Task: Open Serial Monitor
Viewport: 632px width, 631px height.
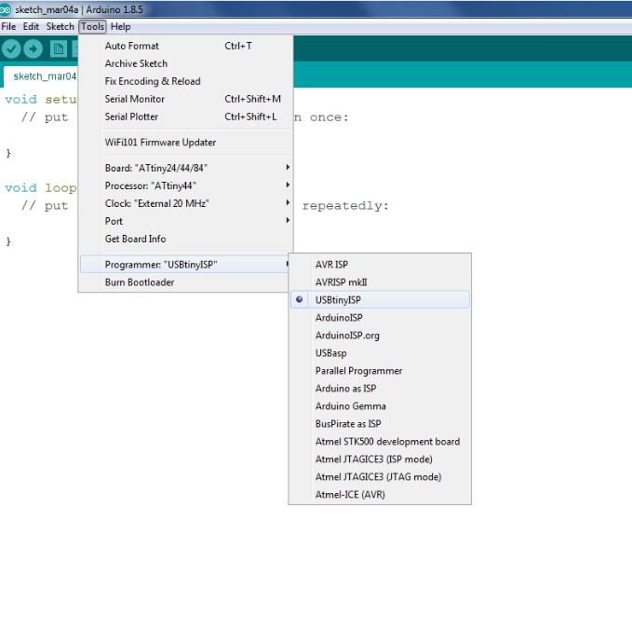Action: [x=186, y=99]
